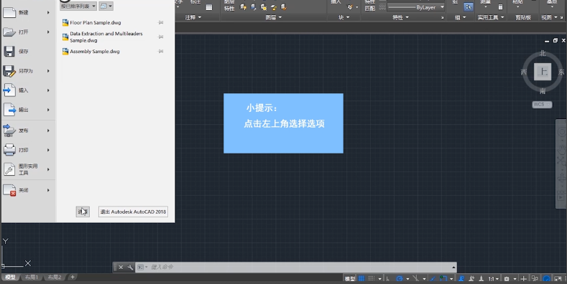Expand the 打印 (Print) submenu arrow
The height and width of the screenshot is (284, 567).
(48, 150)
